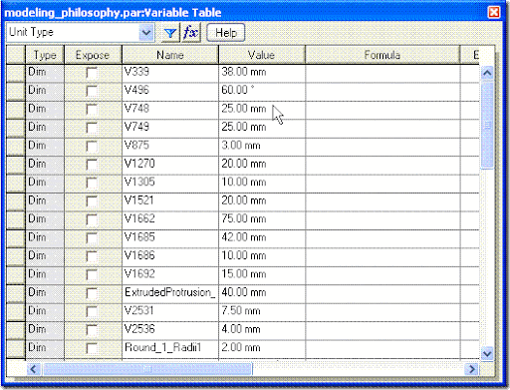
Task: Click the value 15.00 mm
Action: [262, 275]
